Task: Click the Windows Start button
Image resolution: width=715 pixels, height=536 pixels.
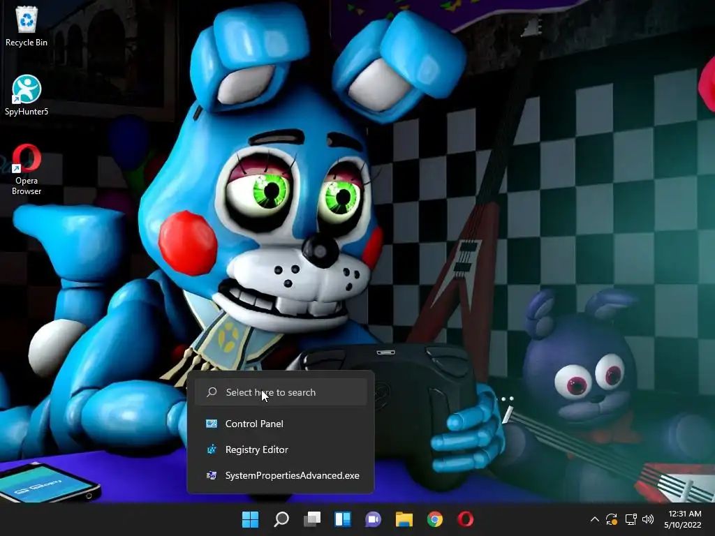Action: click(251, 519)
